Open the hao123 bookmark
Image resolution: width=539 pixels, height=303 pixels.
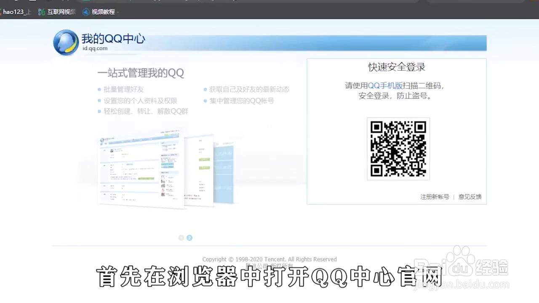click(16, 12)
